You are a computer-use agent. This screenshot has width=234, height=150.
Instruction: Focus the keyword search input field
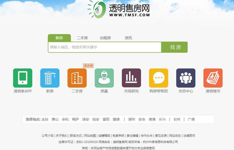pyautogui.click(x=104, y=47)
